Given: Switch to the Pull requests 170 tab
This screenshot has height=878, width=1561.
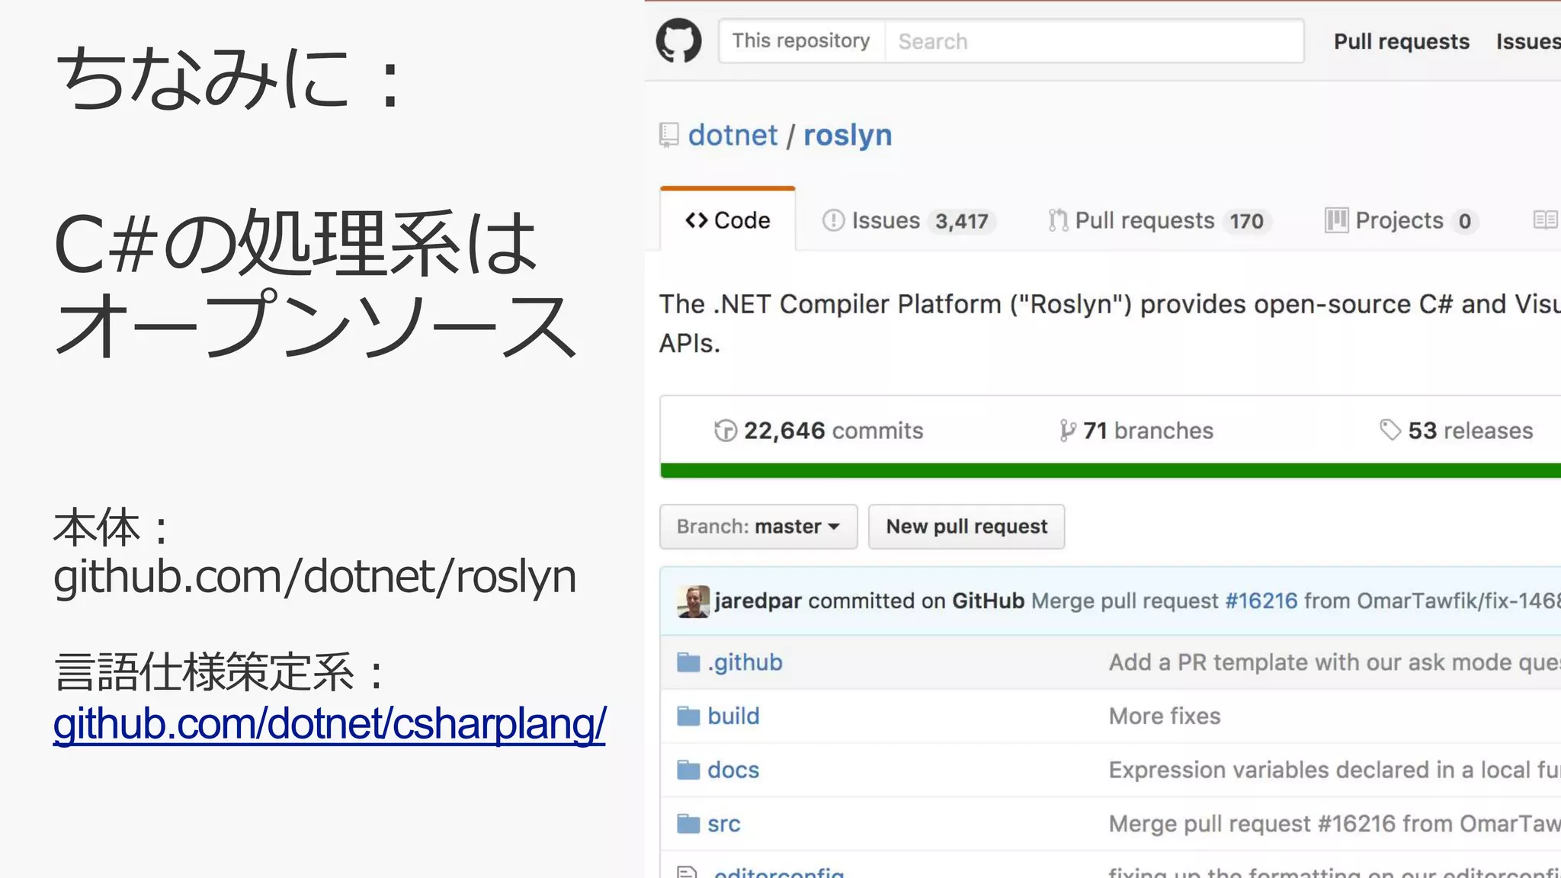Looking at the screenshot, I should tap(1159, 220).
